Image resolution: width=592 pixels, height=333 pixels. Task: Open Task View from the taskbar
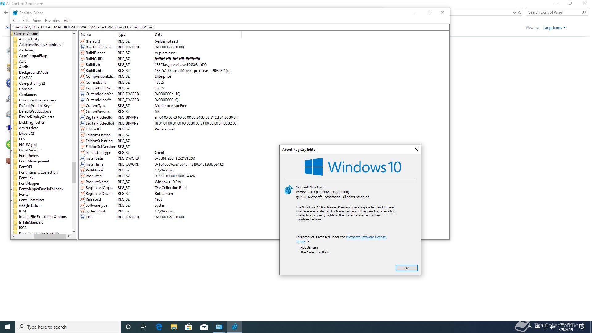(143, 327)
